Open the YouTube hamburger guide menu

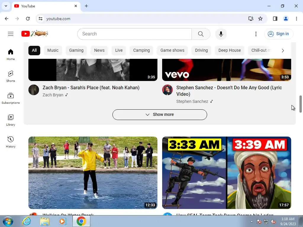pos(11,34)
